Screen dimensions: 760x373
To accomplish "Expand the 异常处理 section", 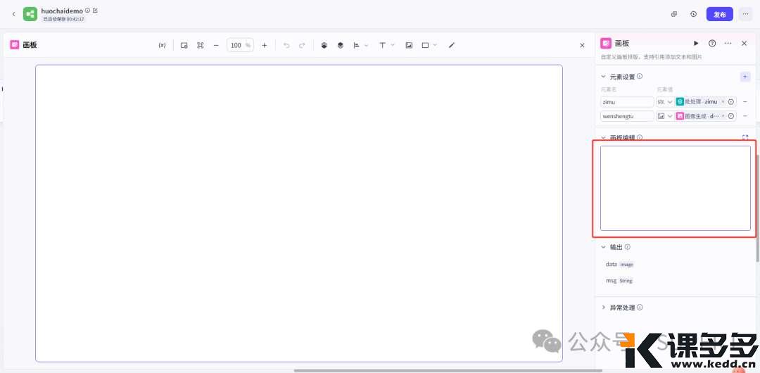I will pyautogui.click(x=603, y=308).
